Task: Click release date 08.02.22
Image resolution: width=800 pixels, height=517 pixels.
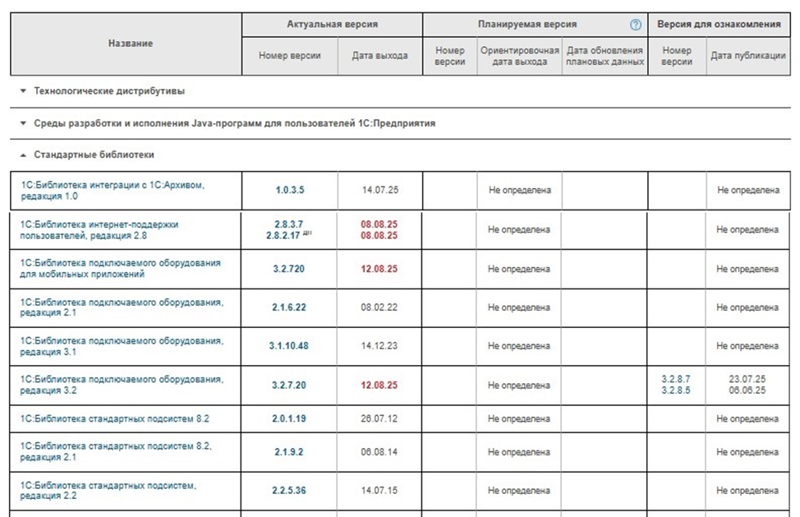Action: (379, 307)
